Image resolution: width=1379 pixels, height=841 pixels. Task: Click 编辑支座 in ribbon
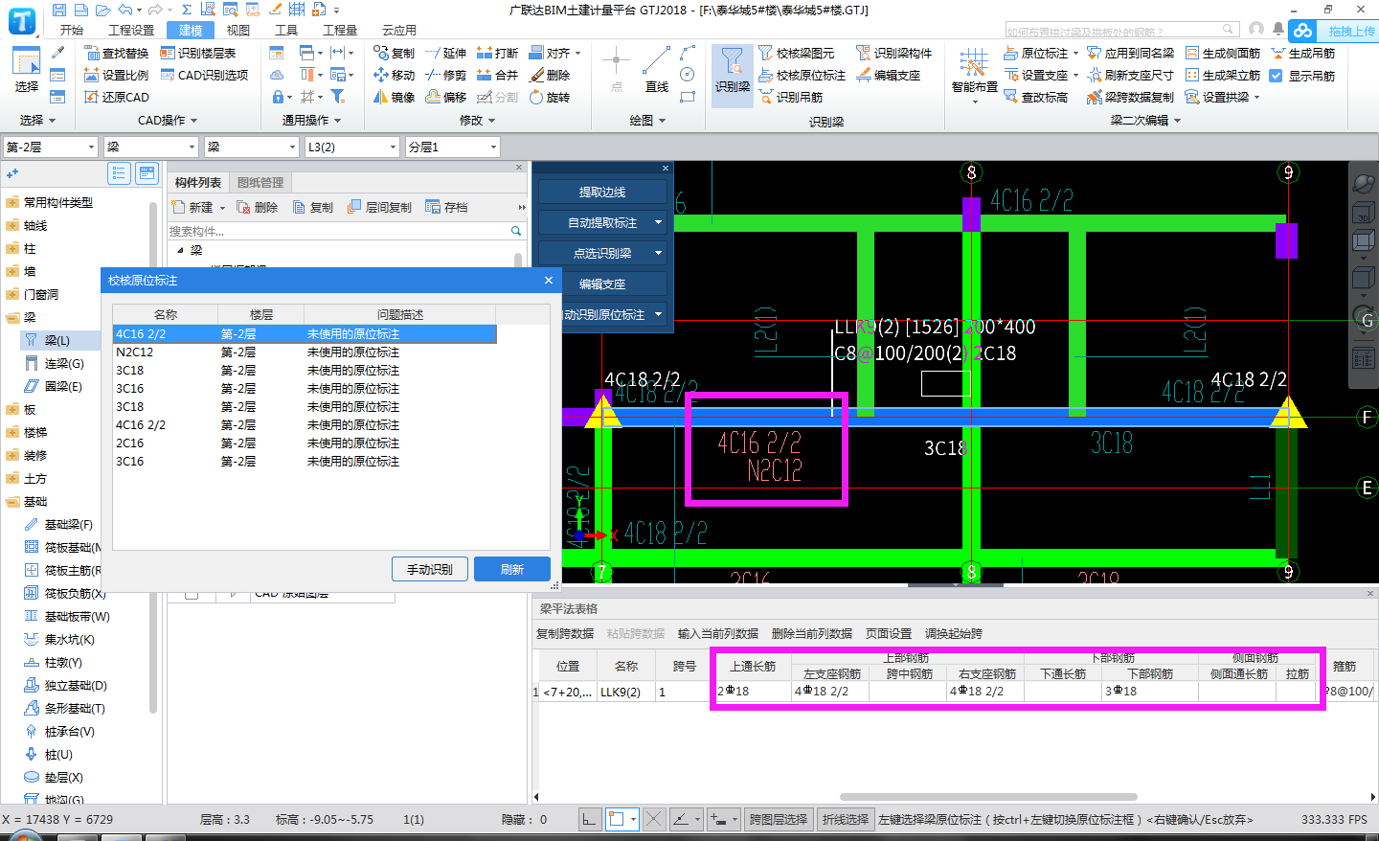pos(888,75)
